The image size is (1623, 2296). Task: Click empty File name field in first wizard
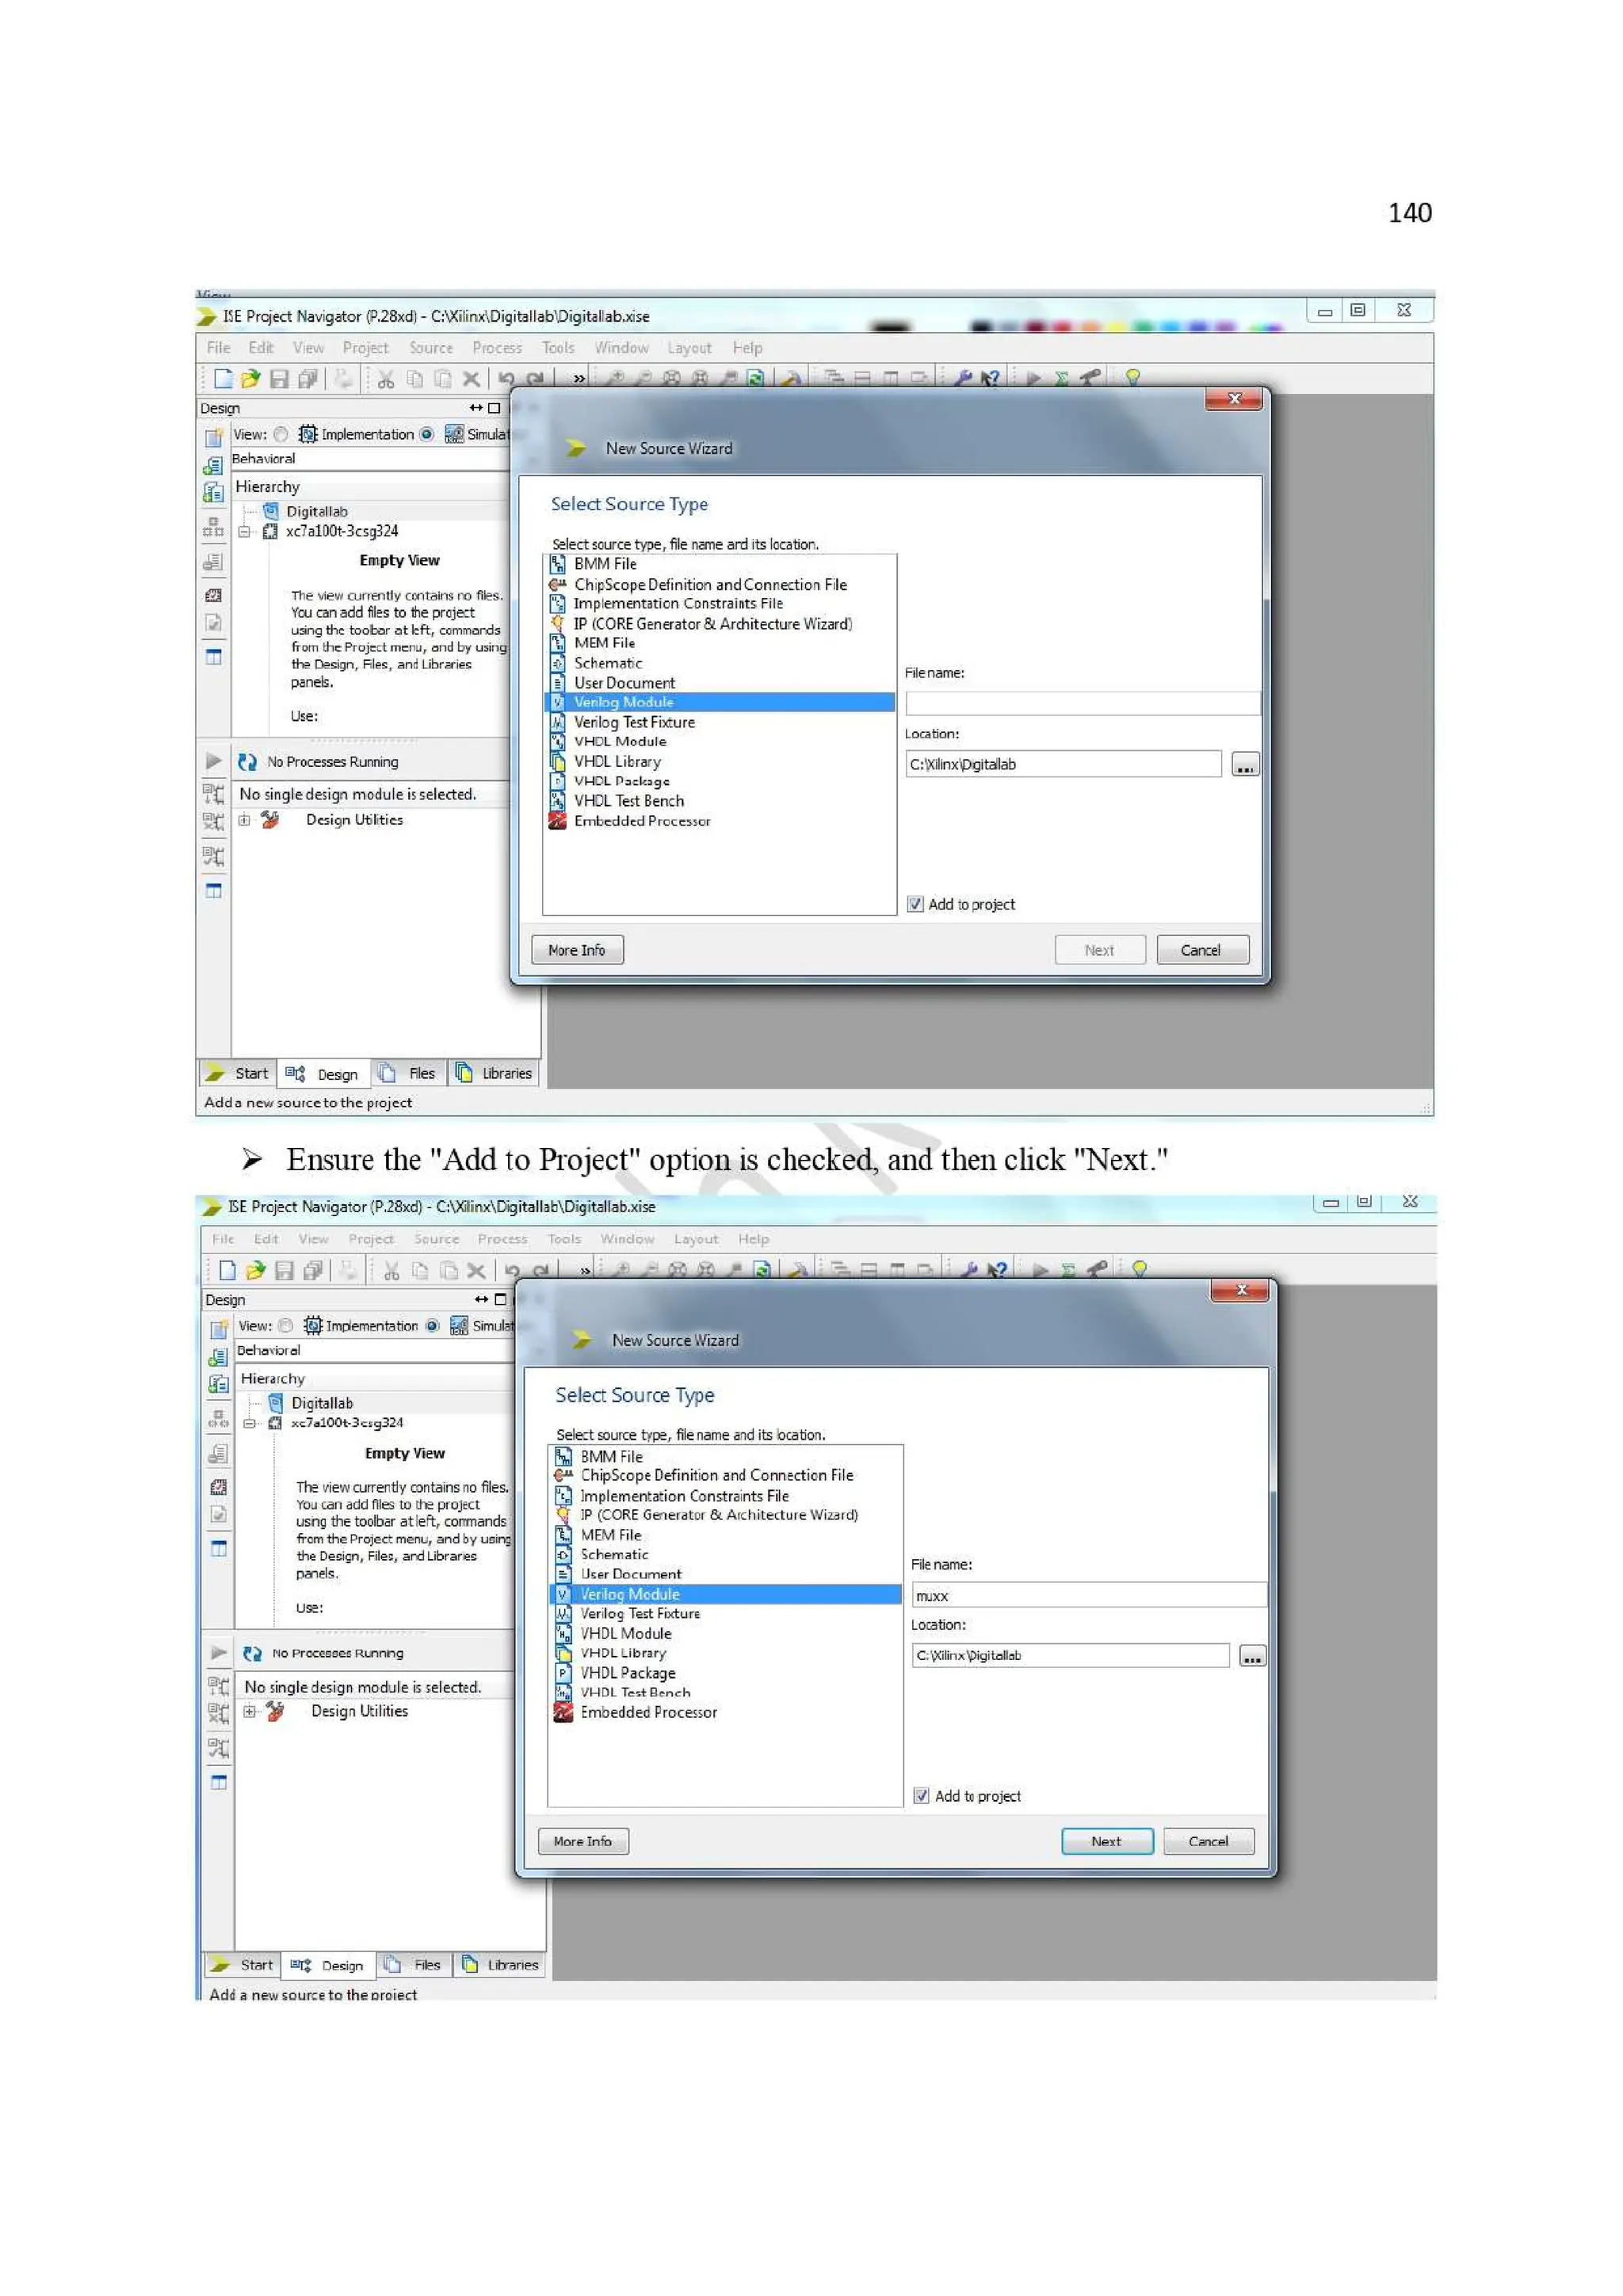[1082, 703]
